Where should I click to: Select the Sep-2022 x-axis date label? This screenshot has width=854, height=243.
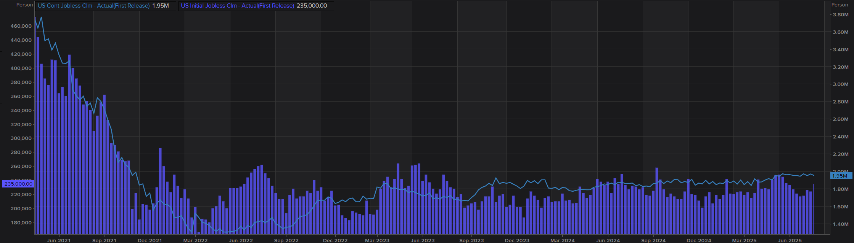[x=286, y=240]
